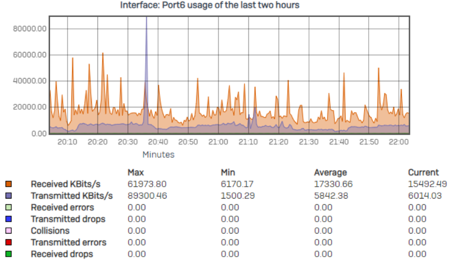
Task: Click the chart title Interface: Port6 usage
Action: [x=210, y=5]
